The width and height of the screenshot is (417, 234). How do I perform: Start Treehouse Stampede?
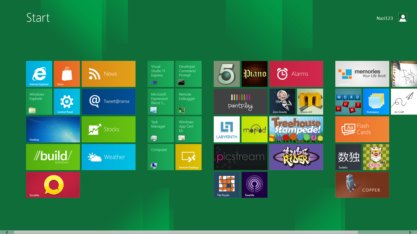[296, 129]
